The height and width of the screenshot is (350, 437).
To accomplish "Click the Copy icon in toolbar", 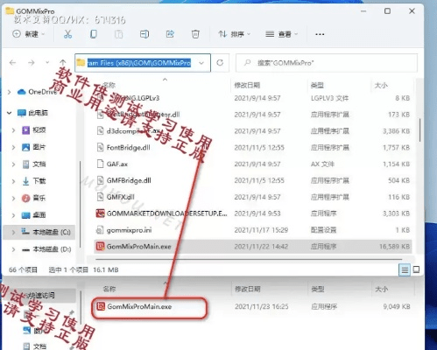I will click(x=94, y=34).
